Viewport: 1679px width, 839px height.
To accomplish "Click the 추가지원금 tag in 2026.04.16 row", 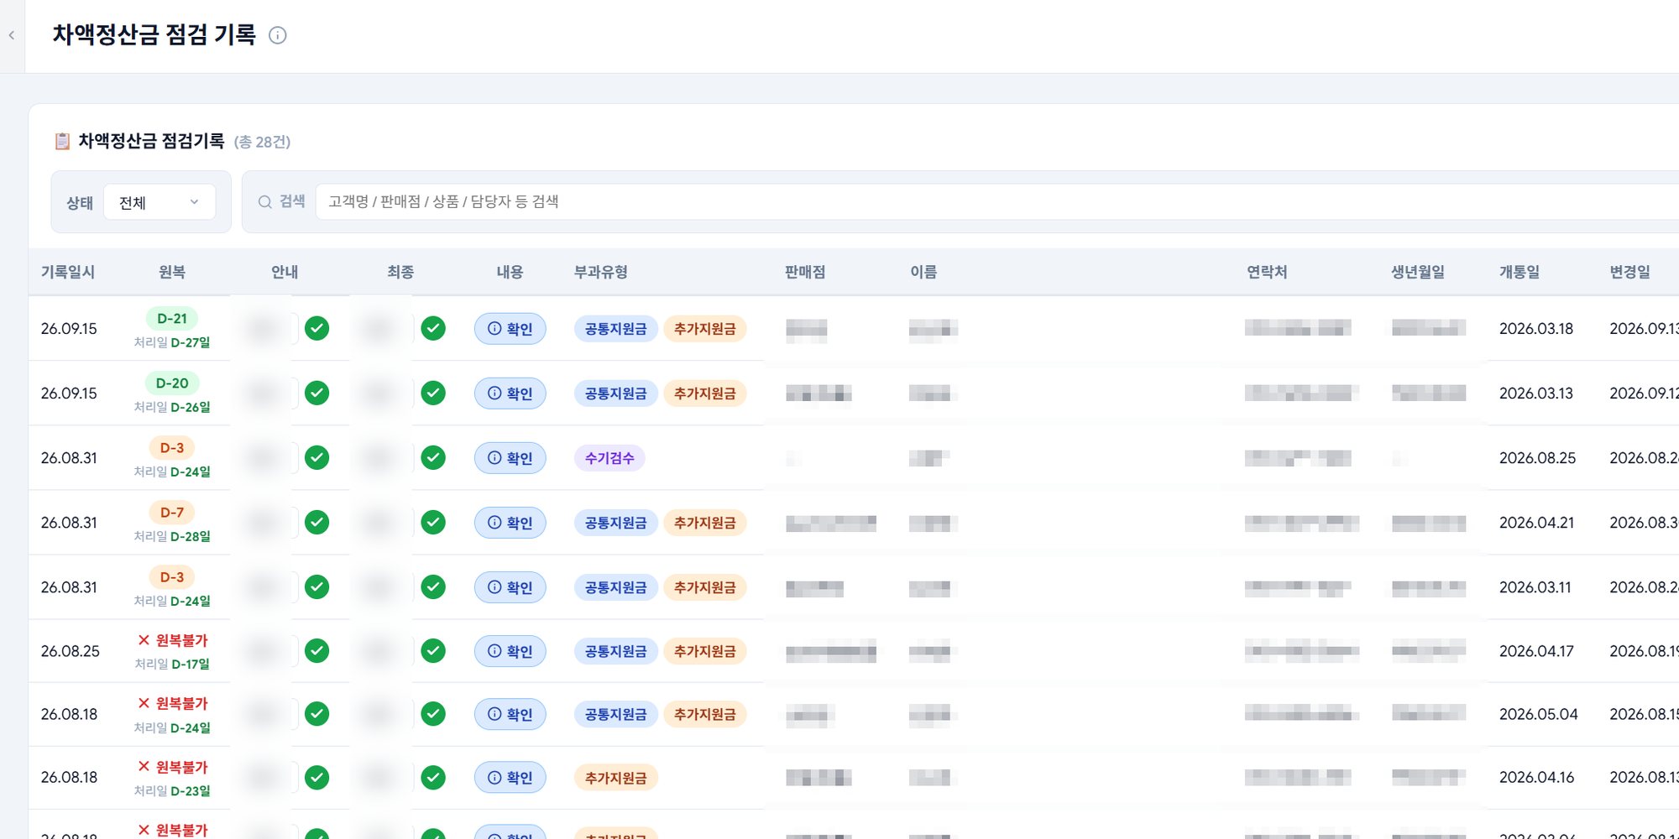I will tap(615, 778).
